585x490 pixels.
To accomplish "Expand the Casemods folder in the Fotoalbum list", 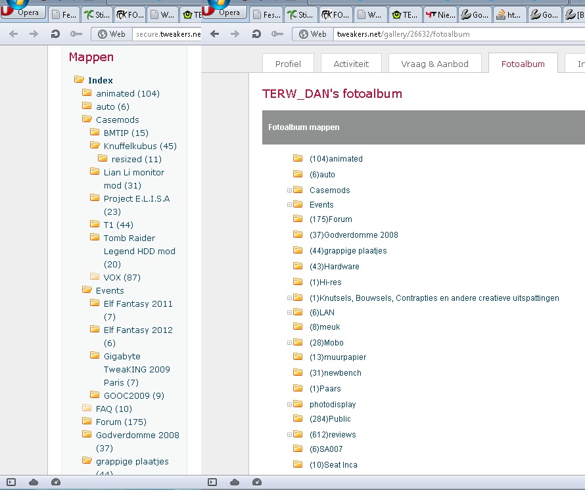I will coord(289,190).
